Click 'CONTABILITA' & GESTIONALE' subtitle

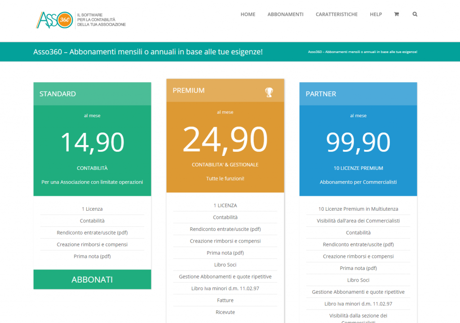(x=225, y=164)
